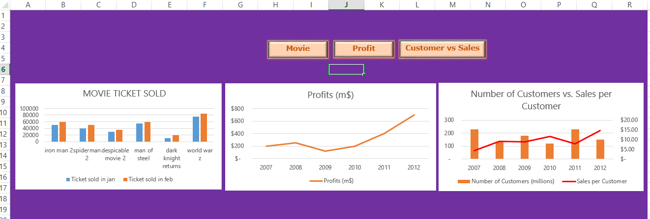Screen dimensions: 650x219
Task: Click the Movie button
Action: coord(298,49)
